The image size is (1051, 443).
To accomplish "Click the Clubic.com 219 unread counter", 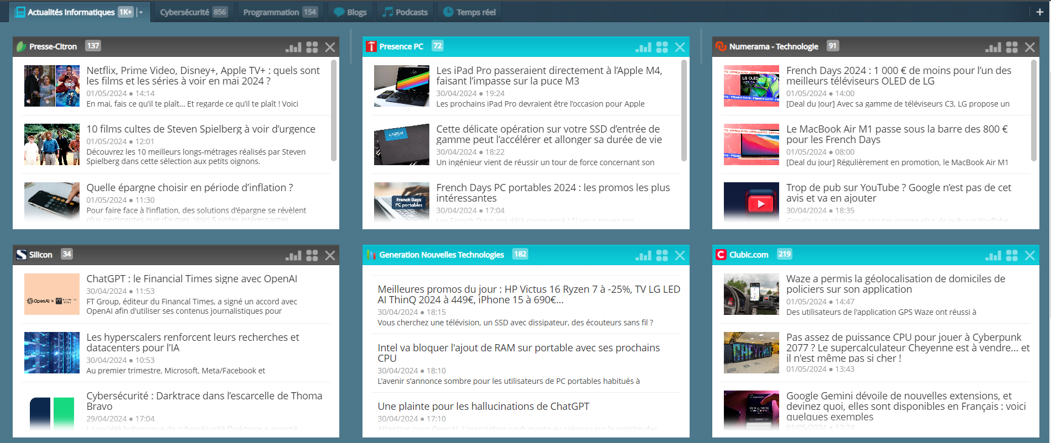I will coord(785,254).
